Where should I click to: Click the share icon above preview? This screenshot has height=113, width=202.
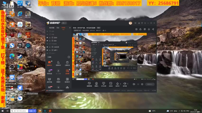coord(153,29)
